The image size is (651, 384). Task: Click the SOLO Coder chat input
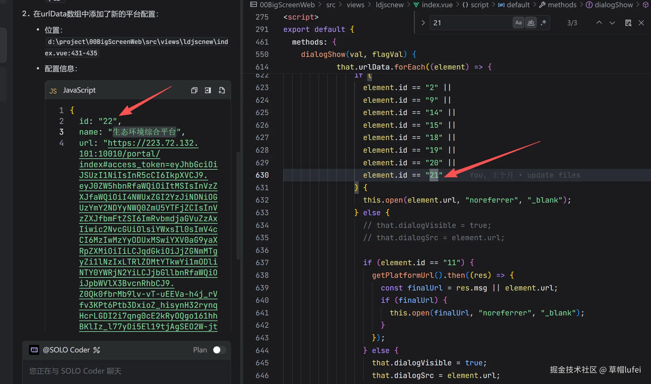(x=126, y=371)
